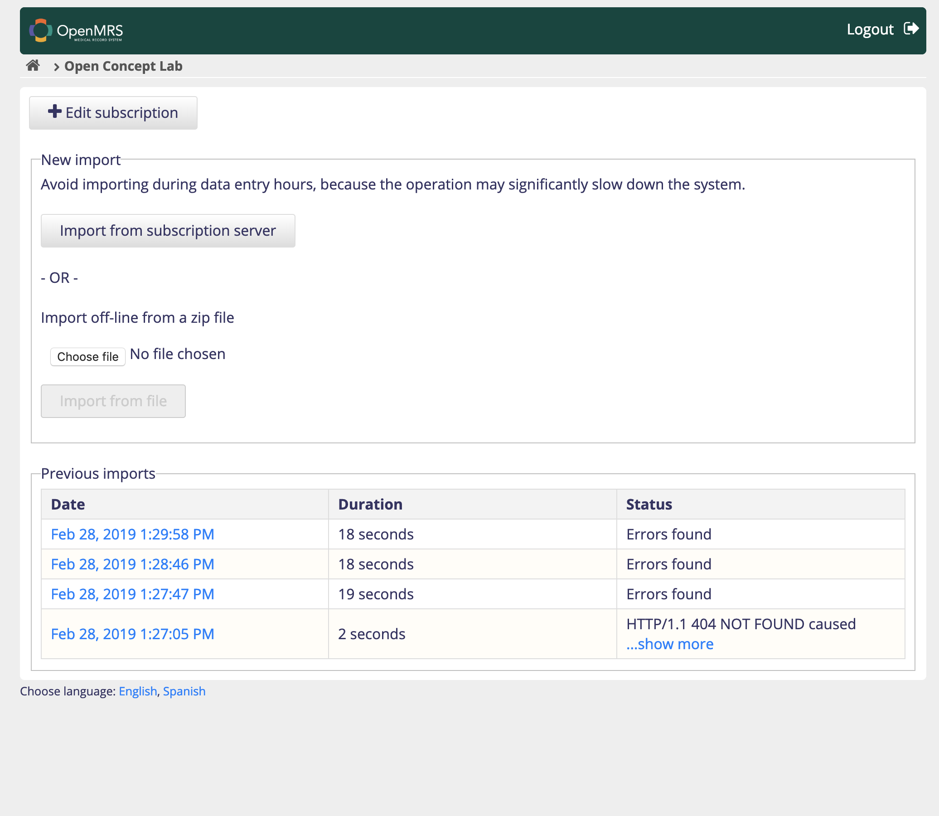Screen dimensions: 939x816
Task: Open the Edit subscription page
Action: 113,112
